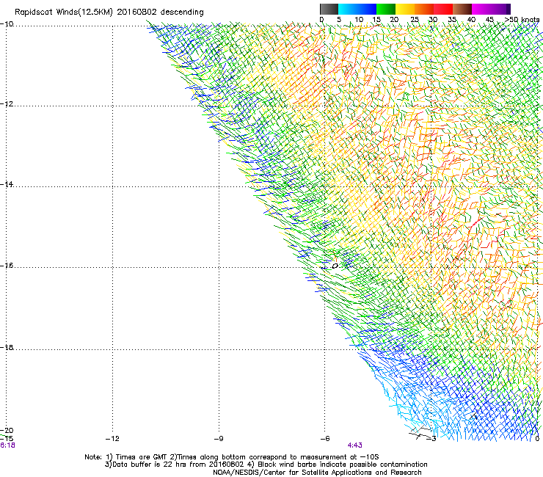543x477 pixels.
Task: Click the '-3' longitude axis label
Action: [x=431, y=439]
